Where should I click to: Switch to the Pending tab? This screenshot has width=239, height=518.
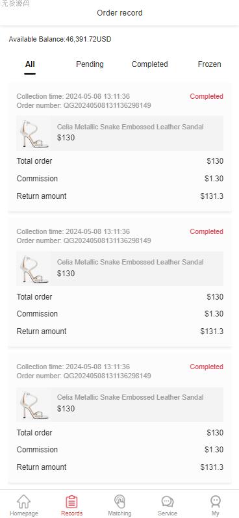tap(90, 64)
